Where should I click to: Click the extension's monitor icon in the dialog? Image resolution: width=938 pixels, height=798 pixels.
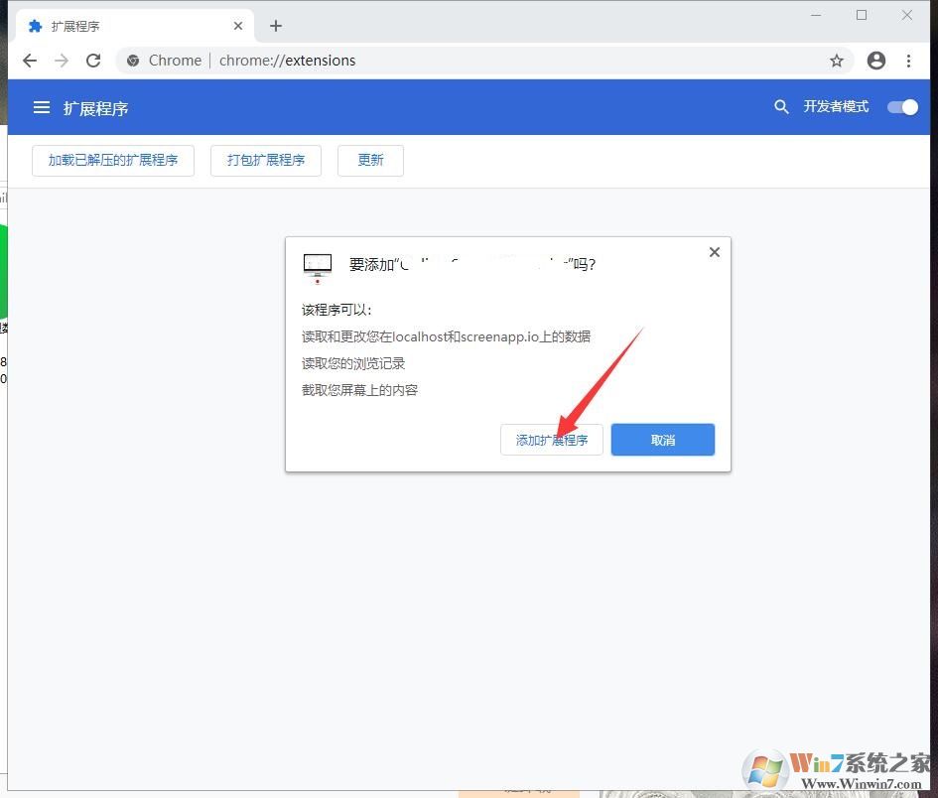click(x=317, y=265)
